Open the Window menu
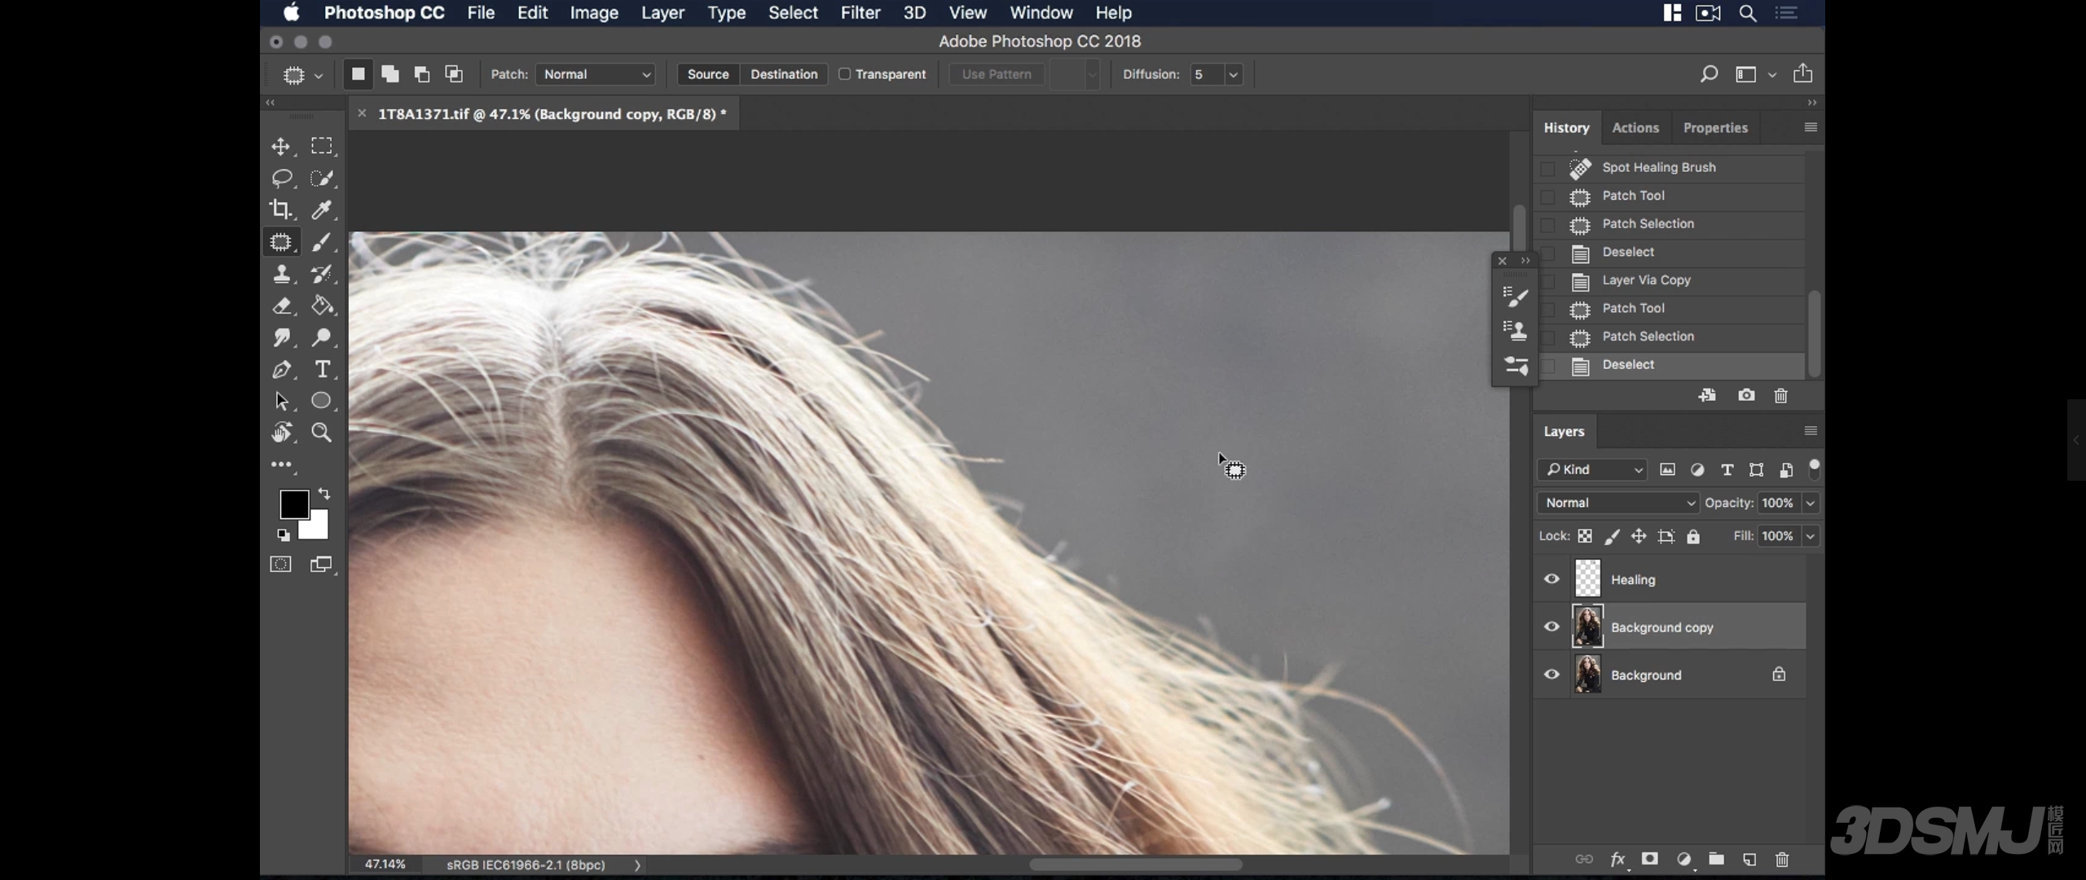Image resolution: width=2086 pixels, height=880 pixels. [1041, 12]
